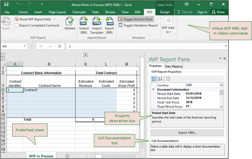
Task: Collapse the Document Information group
Action: pos(153,89)
